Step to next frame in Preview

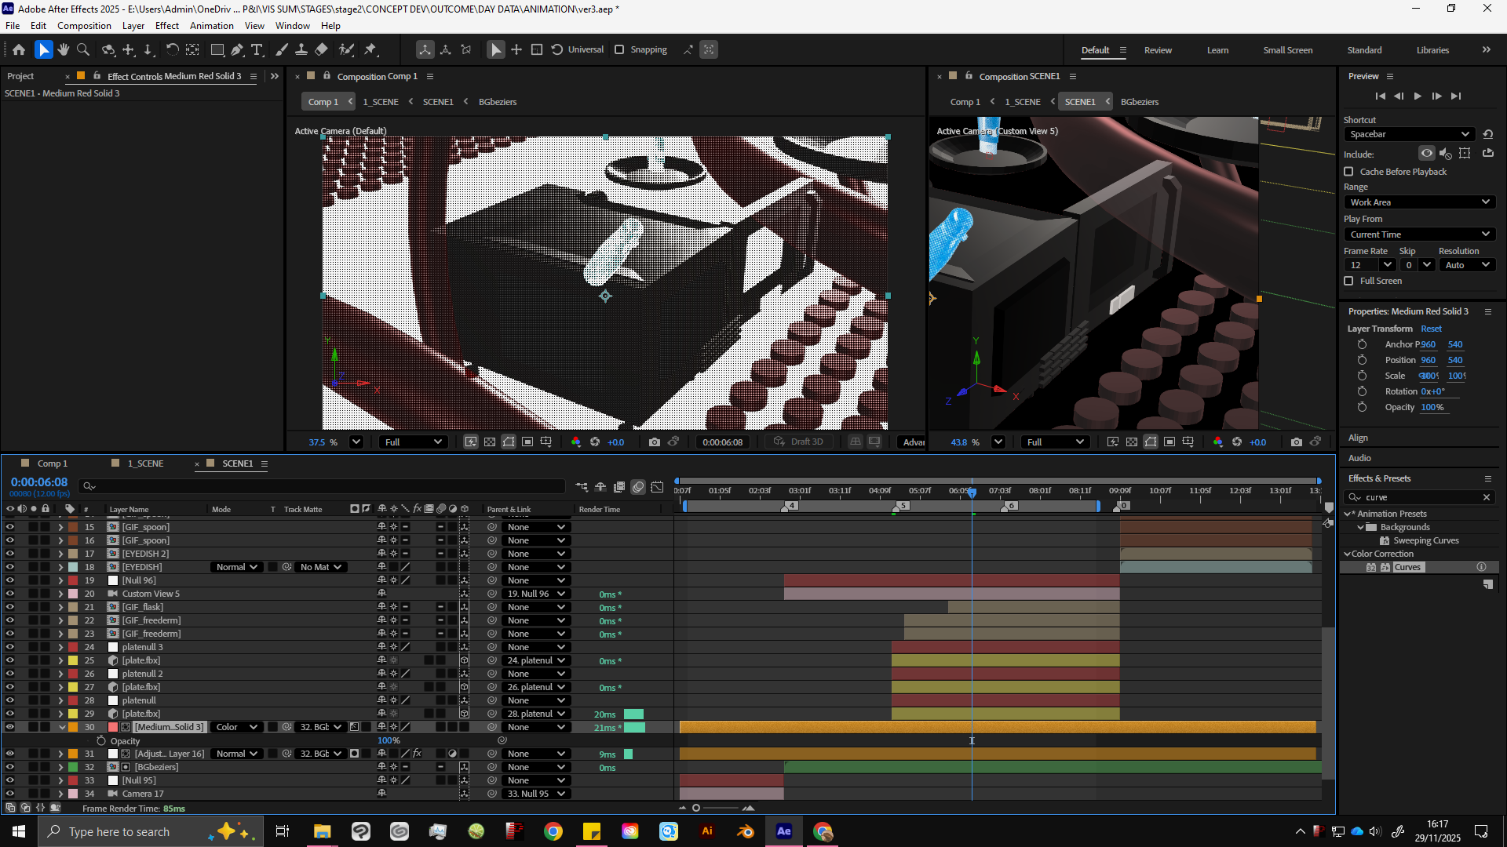[x=1436, y=96]
